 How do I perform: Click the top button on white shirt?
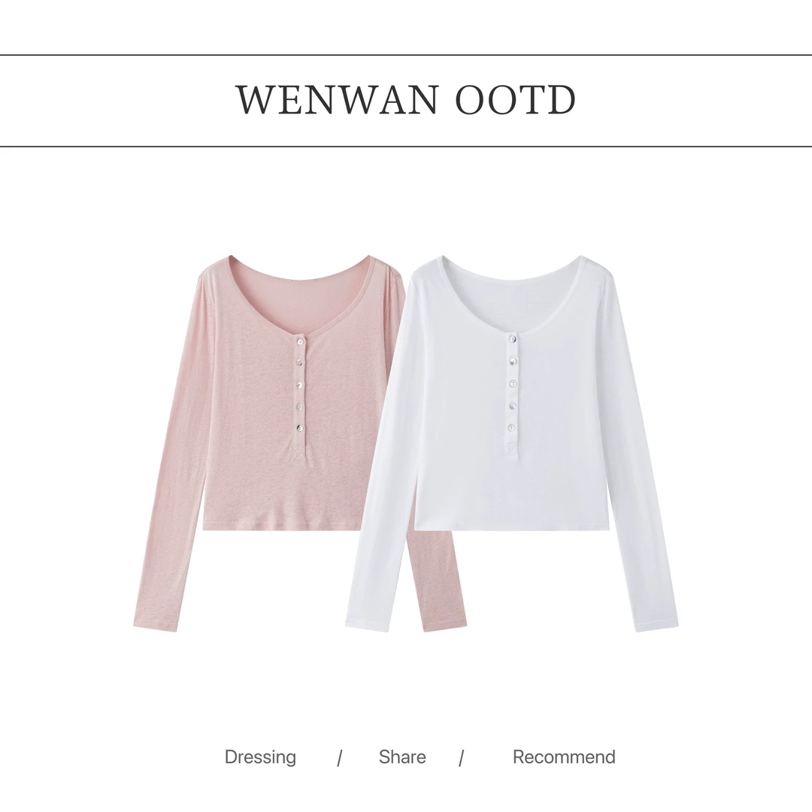(x=512, y=339)
